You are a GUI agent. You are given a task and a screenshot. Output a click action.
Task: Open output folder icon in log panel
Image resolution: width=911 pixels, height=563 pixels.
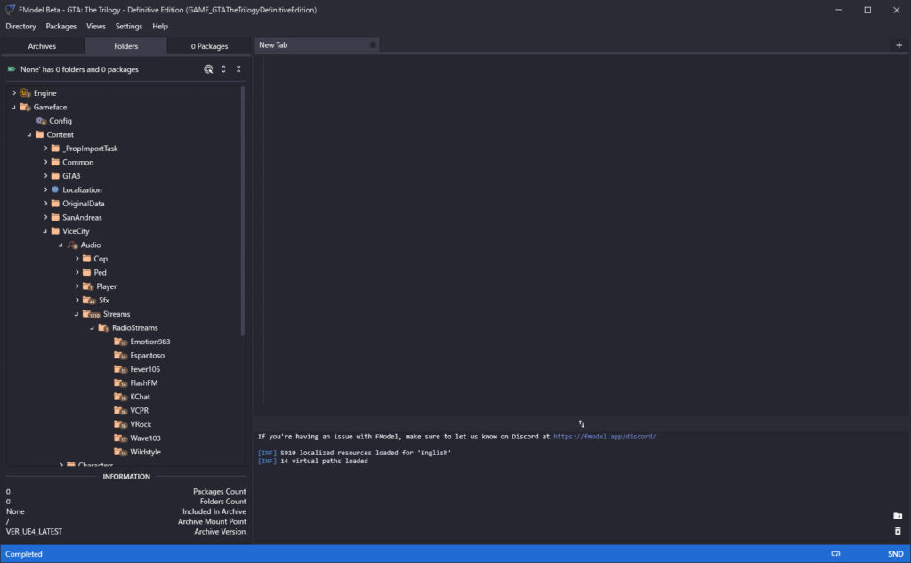pyautogui.click(x=898, y=516)
